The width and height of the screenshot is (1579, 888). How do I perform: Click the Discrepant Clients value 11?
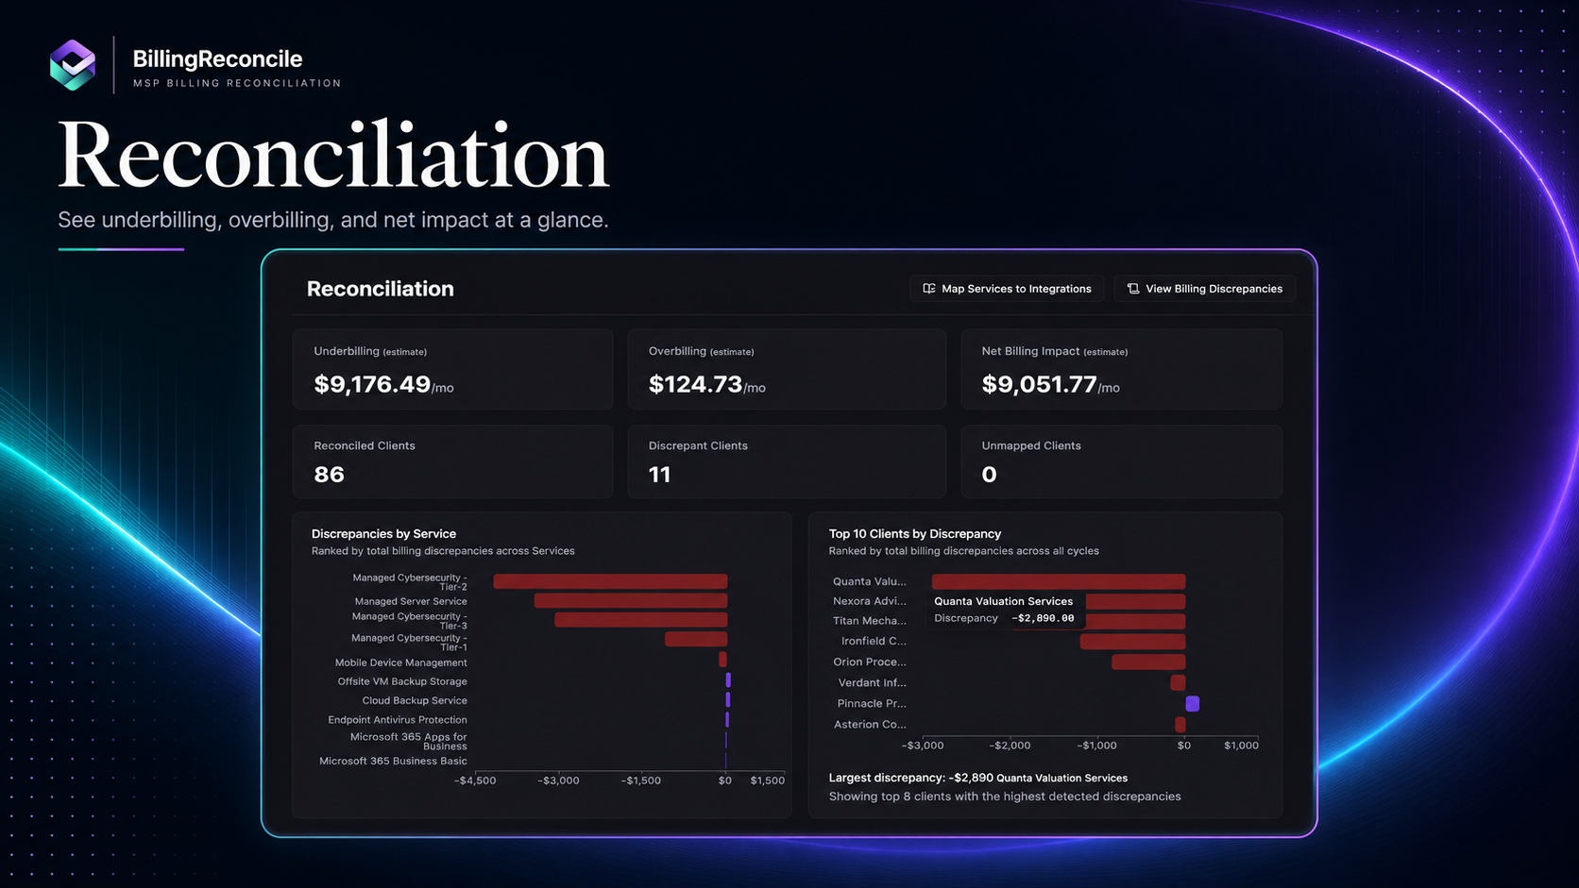click(x=659, y=475)
